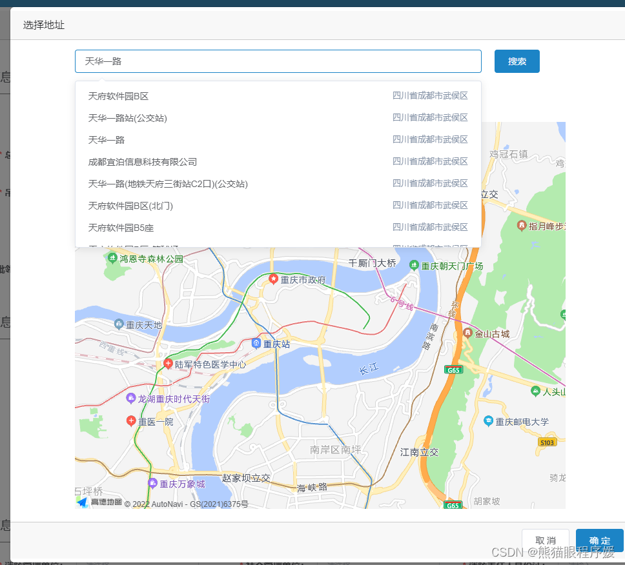Click the 重庆邮电大学 university marker icon
Image resolution: width=625 pixels, height=565 pixels.
point(488,421)
